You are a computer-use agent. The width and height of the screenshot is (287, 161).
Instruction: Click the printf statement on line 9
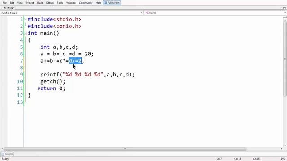pos(87,75)
